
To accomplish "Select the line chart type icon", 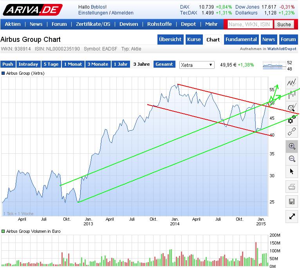I will tap(292, 82).
